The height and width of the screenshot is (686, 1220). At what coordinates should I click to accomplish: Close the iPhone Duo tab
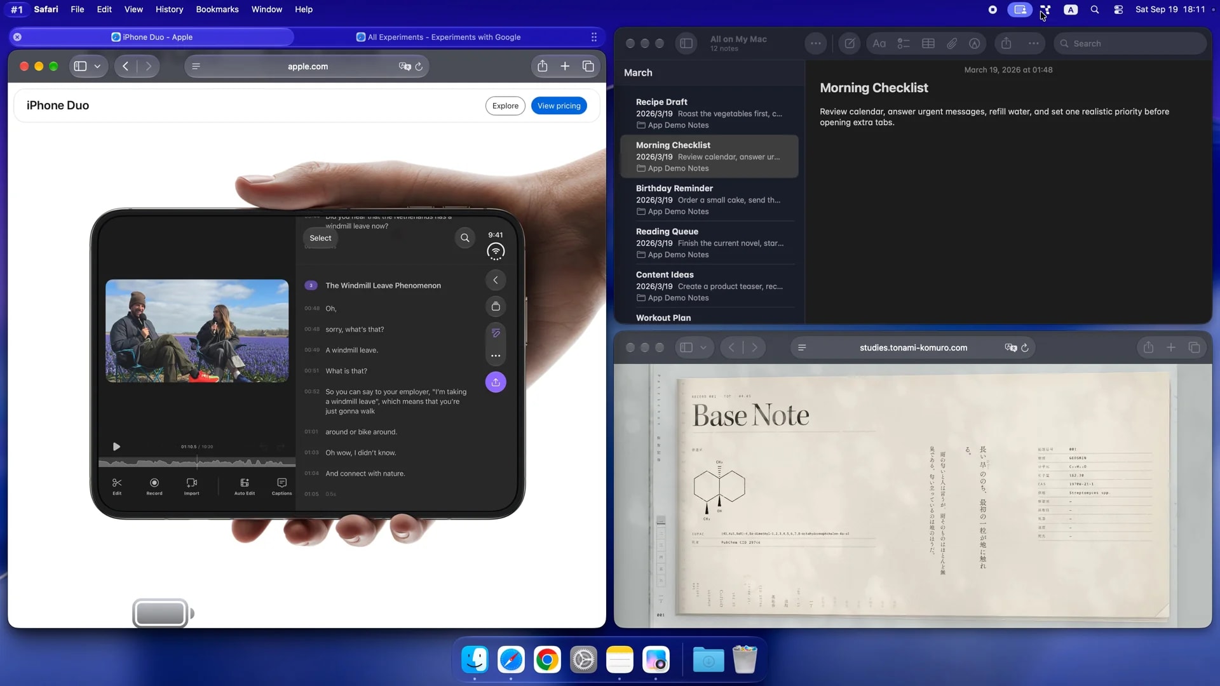point(18,37)
